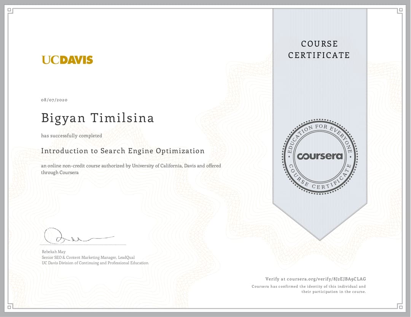The width and height of the screenshot is (411, 317).
Task: Click the date 08/07/2020
Action: pos(54,100)
